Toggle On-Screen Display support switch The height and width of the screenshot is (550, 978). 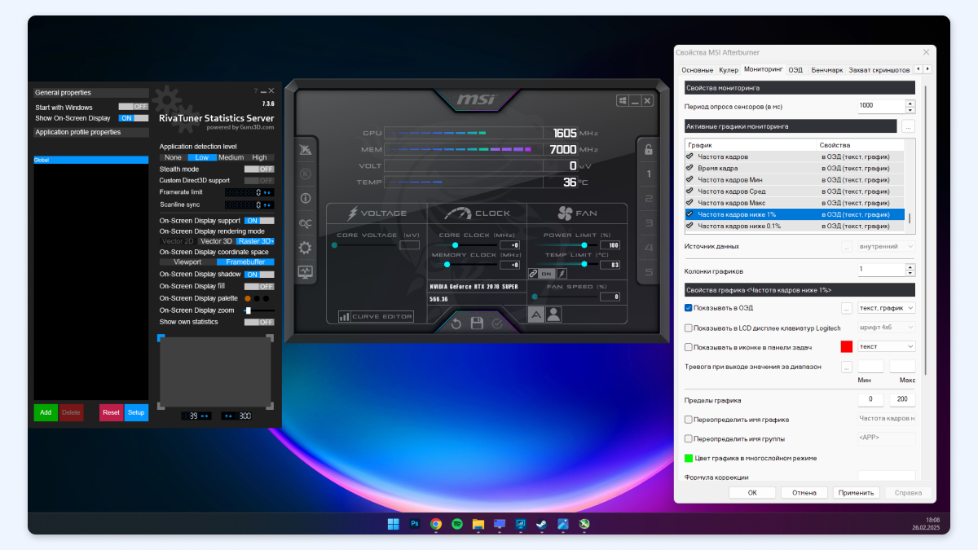click(259, 221)
